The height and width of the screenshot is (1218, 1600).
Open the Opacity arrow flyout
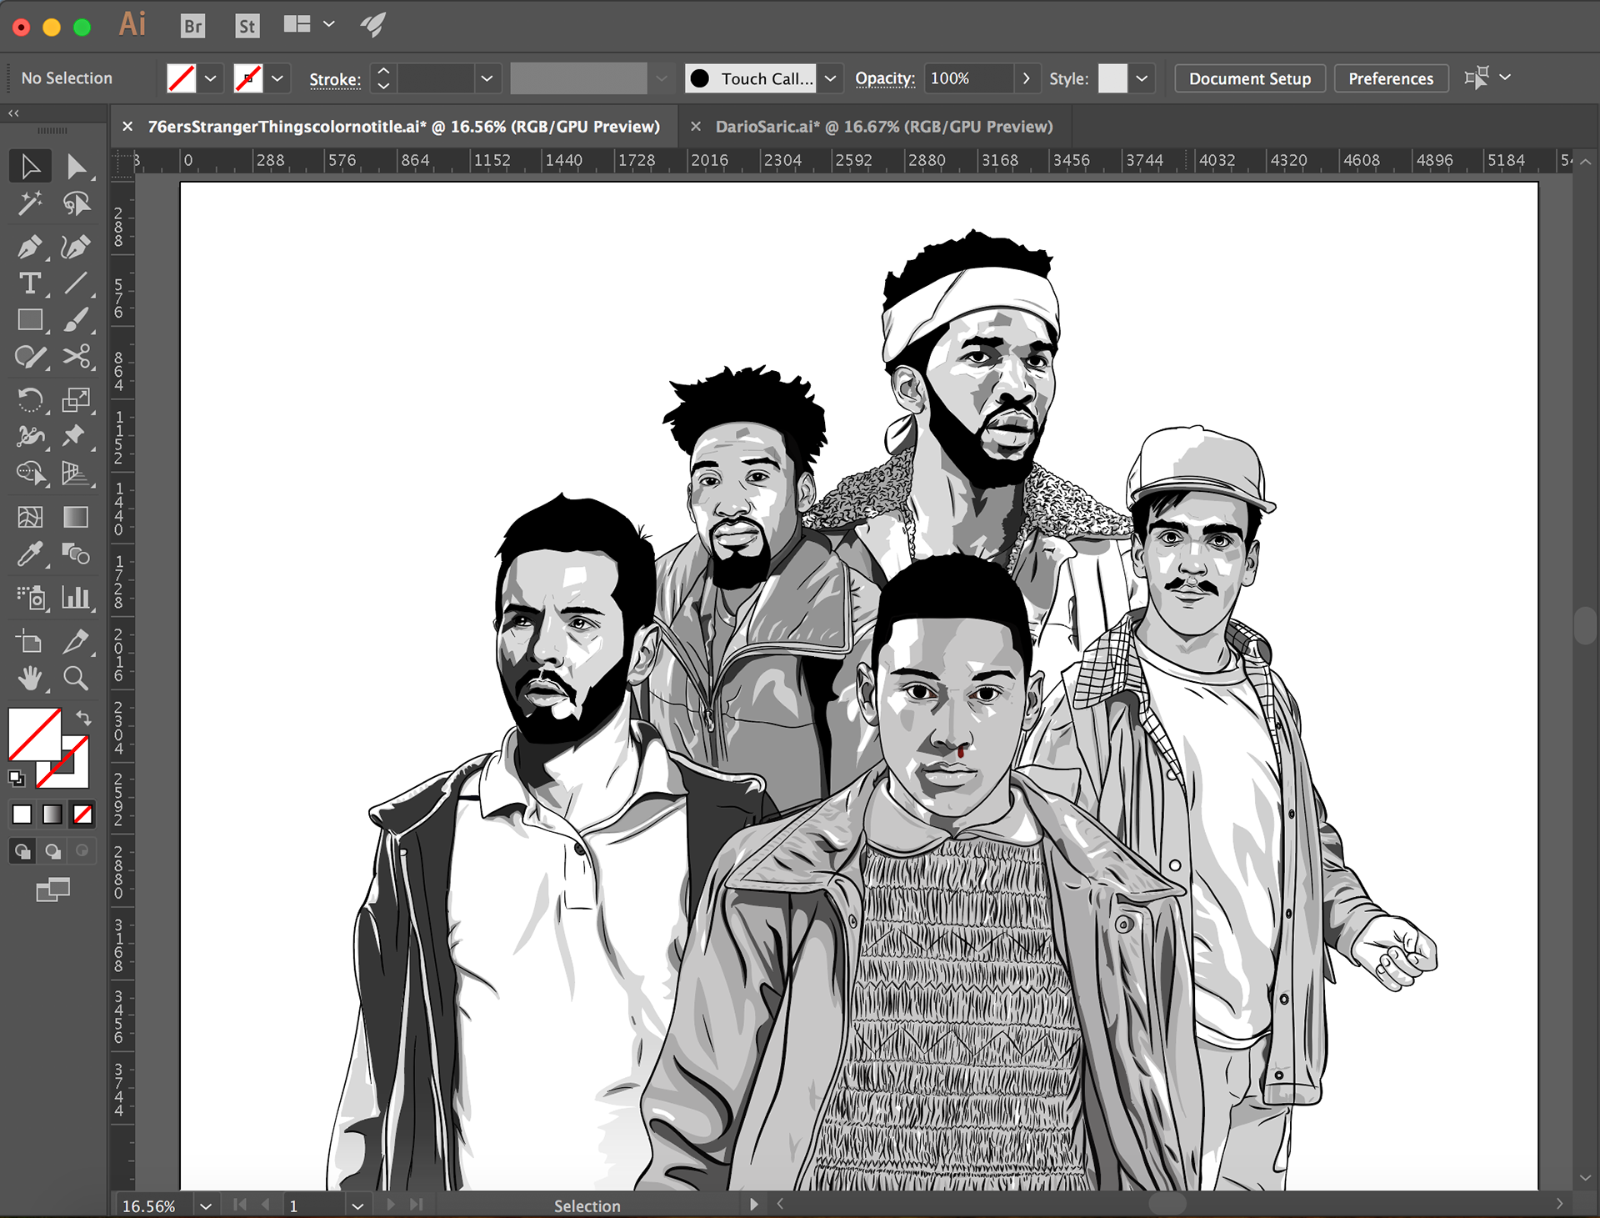1026,78
